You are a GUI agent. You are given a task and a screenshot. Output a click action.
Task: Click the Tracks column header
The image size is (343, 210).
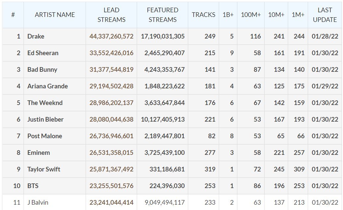204,15
